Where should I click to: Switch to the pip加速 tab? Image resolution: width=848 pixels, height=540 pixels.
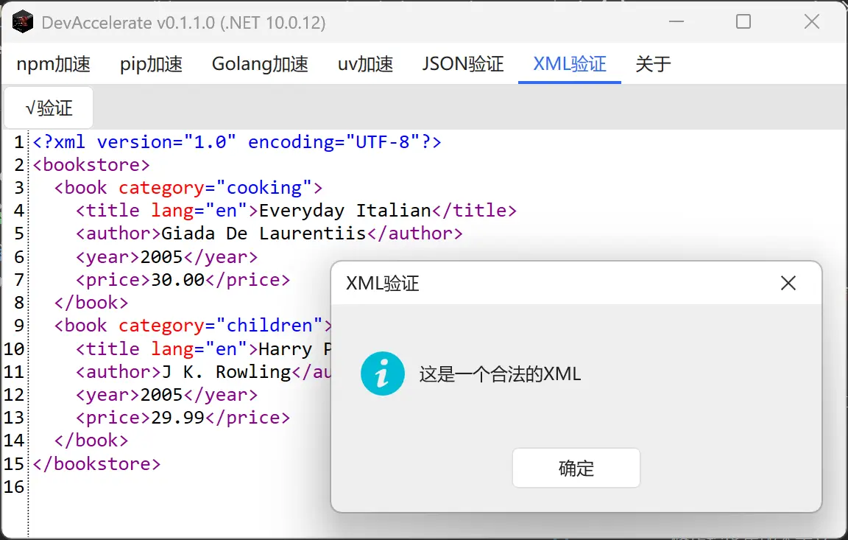click(x=151, y=64)
